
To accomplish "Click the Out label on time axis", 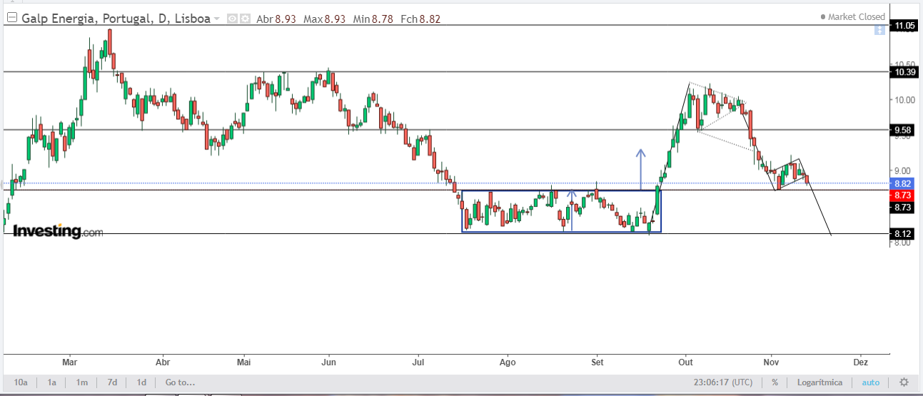I will point(686,362).
